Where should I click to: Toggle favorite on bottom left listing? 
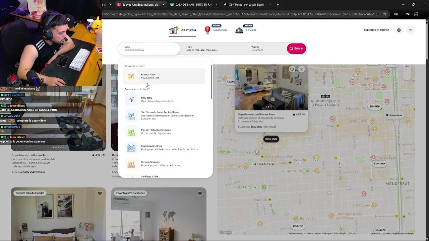100,193
